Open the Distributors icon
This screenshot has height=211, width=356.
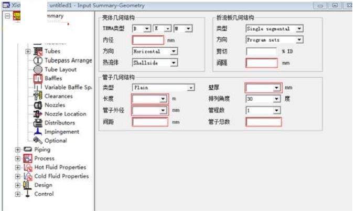click(x=38, y=123)
